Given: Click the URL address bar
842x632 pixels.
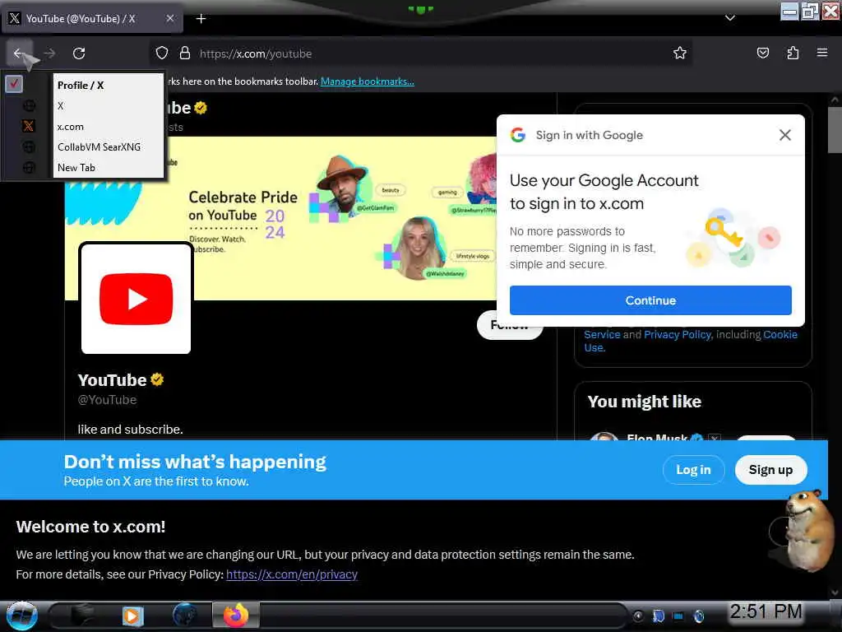Looking at the screenshot, I should click(x=421, y=53).
